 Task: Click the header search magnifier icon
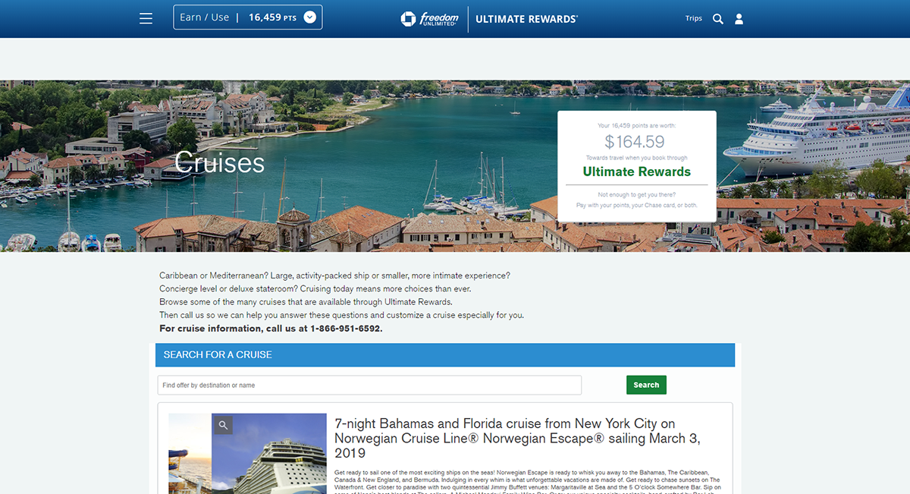point(717,18)
